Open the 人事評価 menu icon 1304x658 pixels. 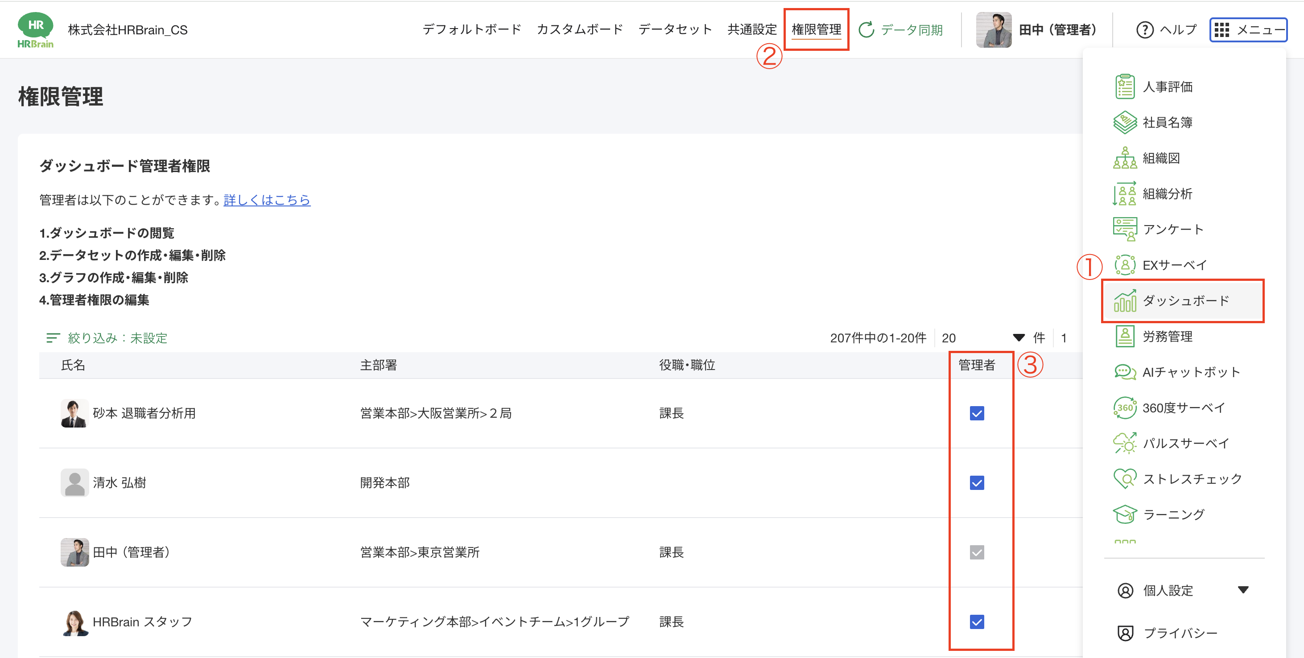click(x=1125, y=86)
